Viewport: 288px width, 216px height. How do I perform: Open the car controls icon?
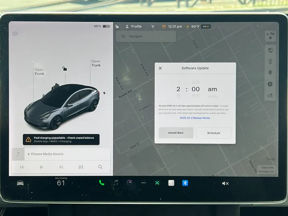click(x=20, y=183)
